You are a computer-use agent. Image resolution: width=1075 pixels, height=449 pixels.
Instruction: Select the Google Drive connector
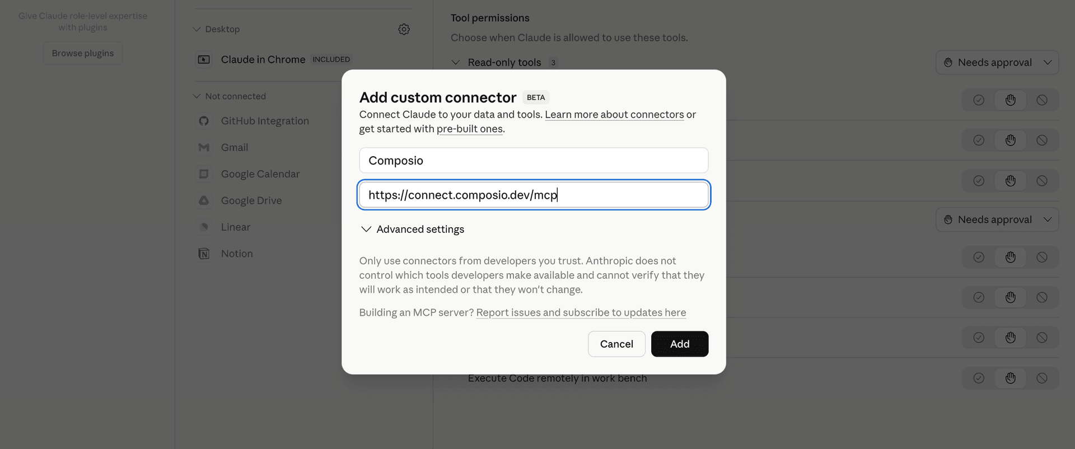point(252,200)
